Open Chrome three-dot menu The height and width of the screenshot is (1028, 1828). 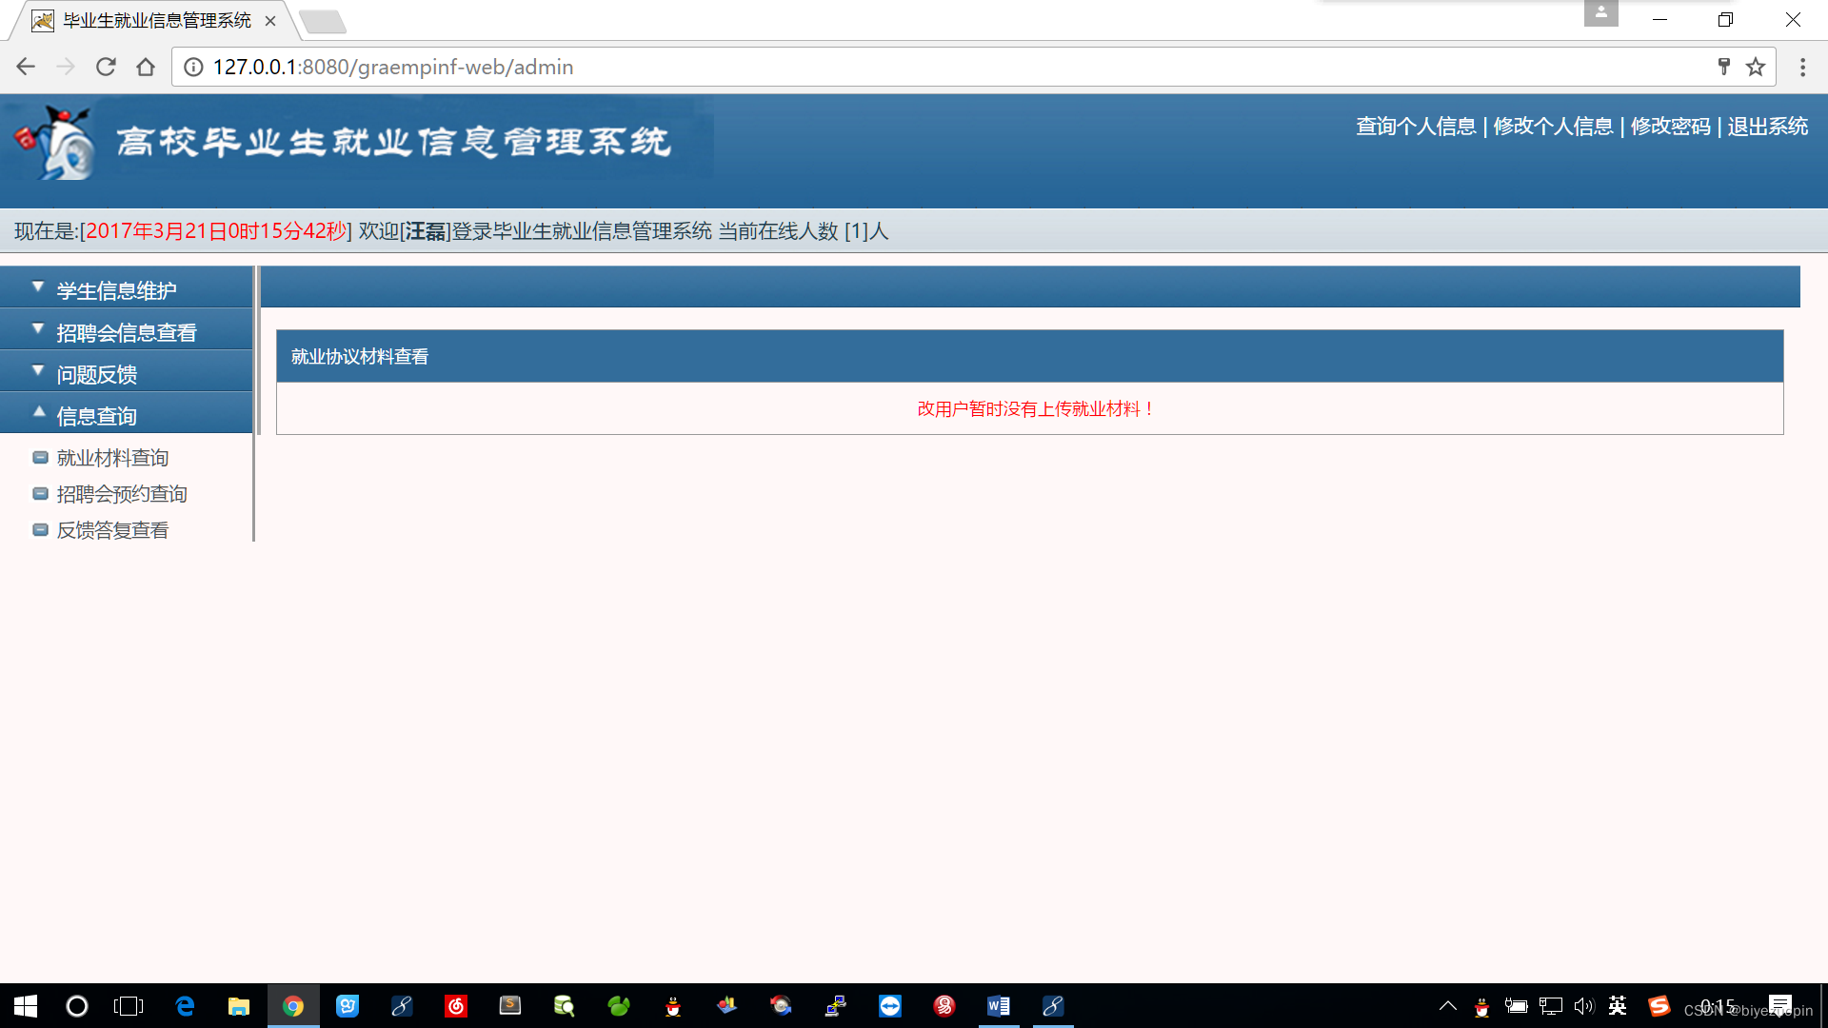tap(1802, 67)
